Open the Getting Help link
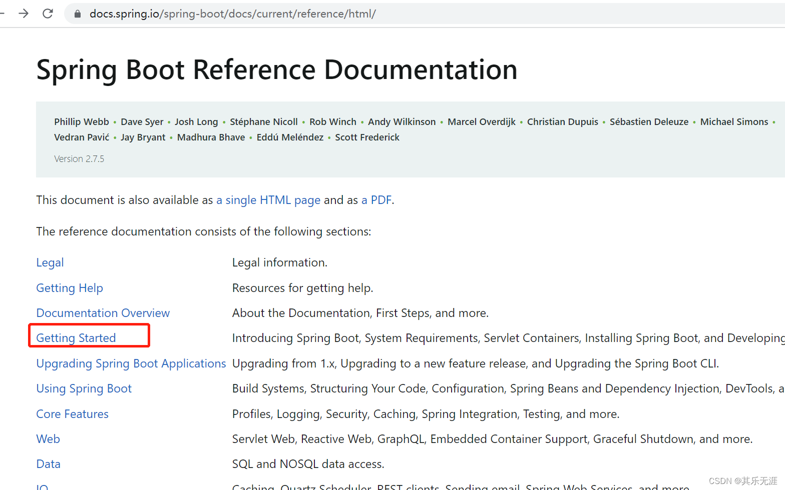Screen dimensions: 785x490 pyautogui.click(x=70, y=288)
